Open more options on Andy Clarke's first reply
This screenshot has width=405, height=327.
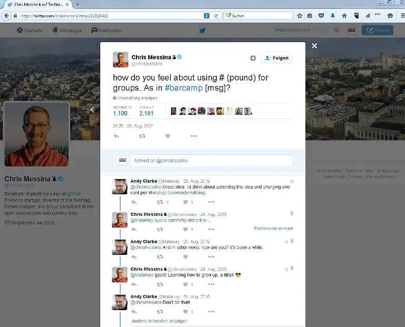[211, 202]
